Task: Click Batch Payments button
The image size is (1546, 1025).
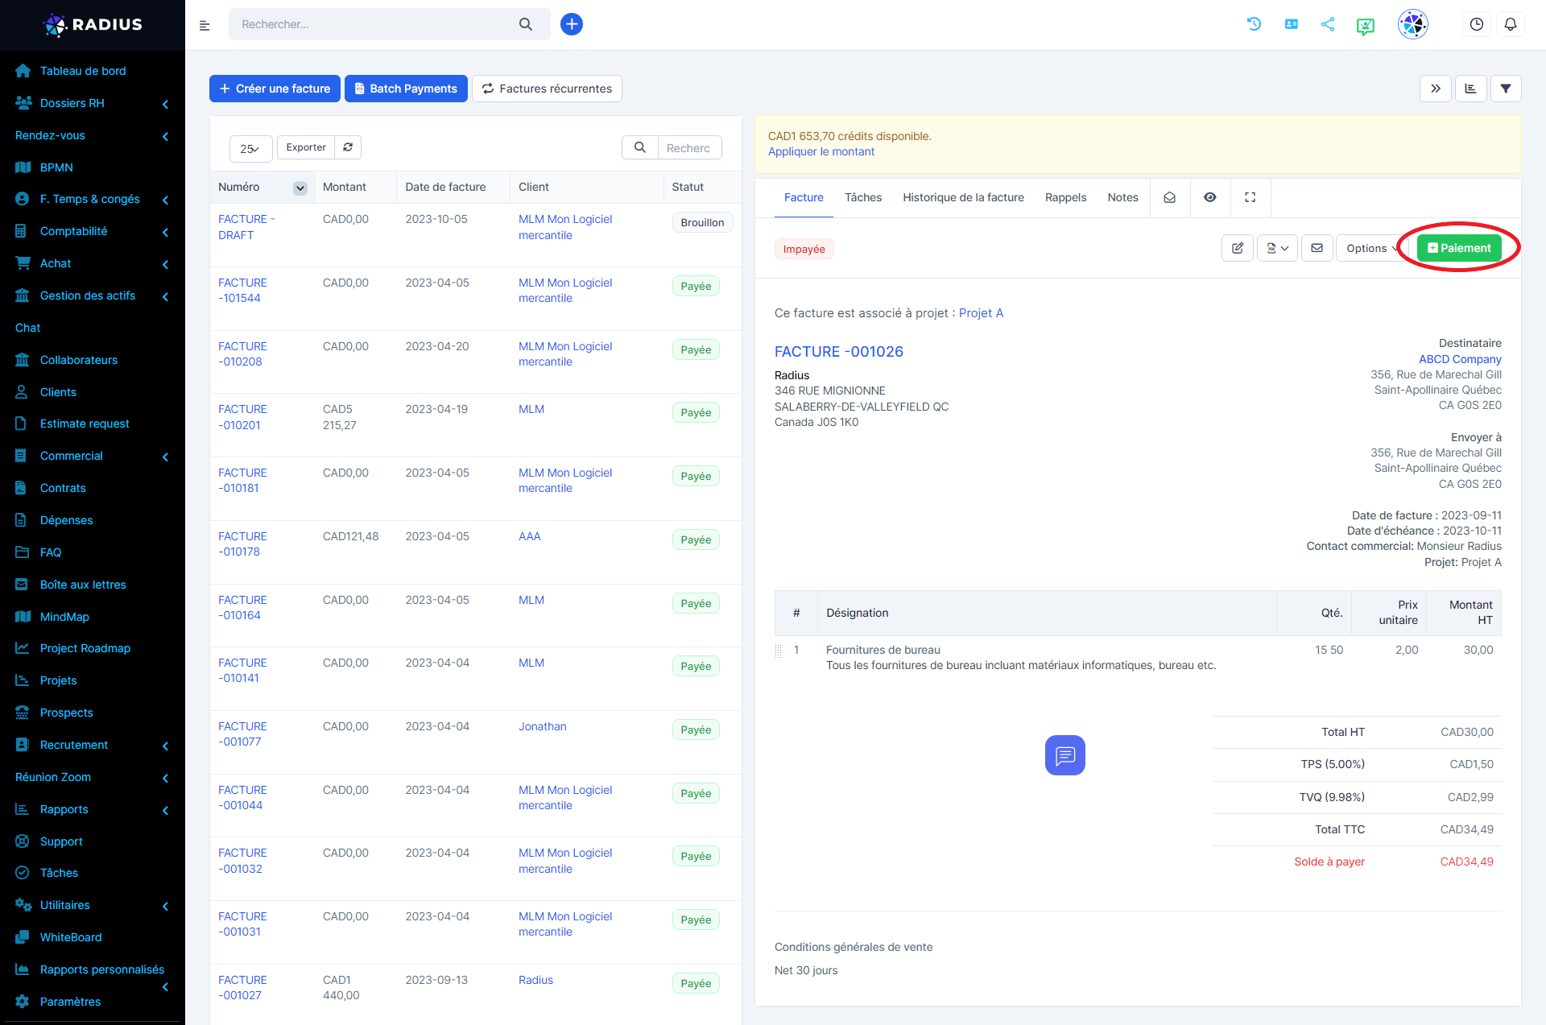Action: [406, 89]
